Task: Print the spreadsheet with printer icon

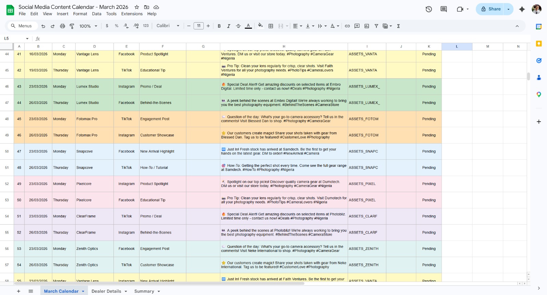Action: click(62, 26)
